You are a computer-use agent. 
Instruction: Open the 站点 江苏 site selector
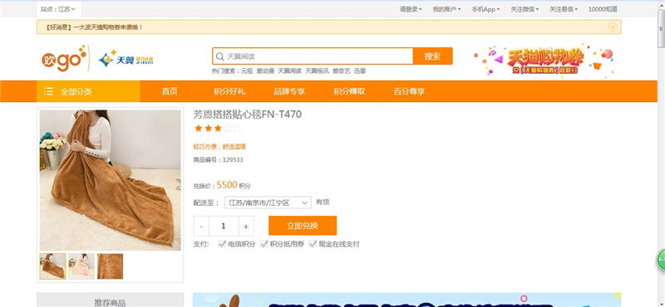click(x=58, y=9)
